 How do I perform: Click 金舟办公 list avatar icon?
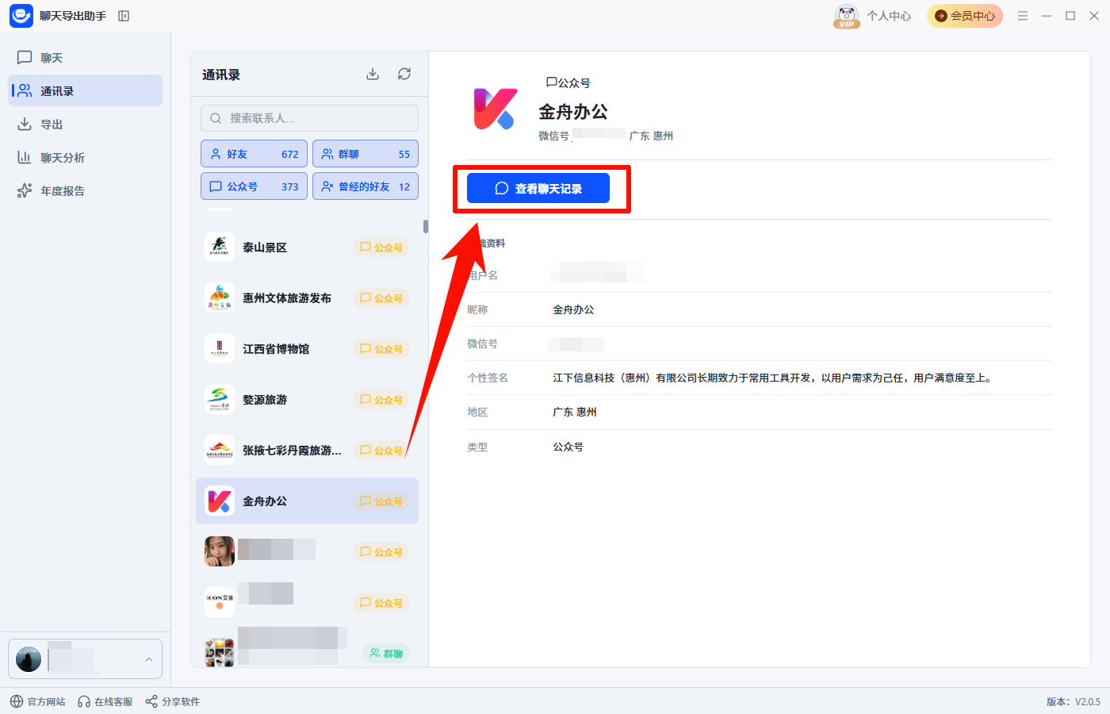[x=220, y=501]
